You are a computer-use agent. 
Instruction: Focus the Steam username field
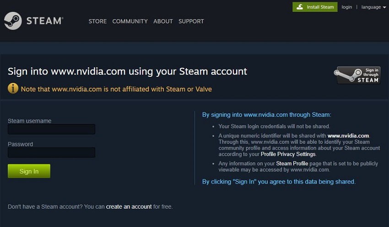51,130
